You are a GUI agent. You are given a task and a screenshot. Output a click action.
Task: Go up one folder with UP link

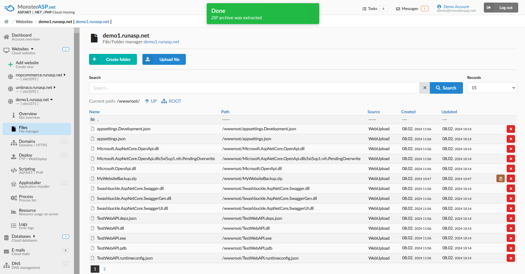click(x=151, y=101)
